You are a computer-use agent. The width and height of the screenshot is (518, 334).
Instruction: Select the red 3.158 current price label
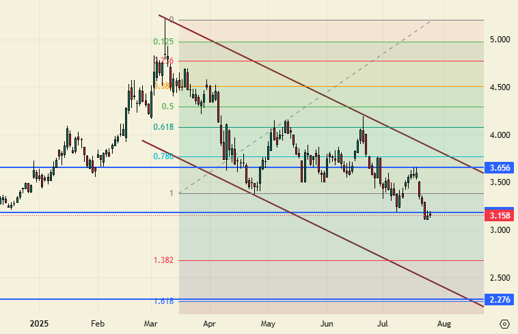tap(500, 216)
